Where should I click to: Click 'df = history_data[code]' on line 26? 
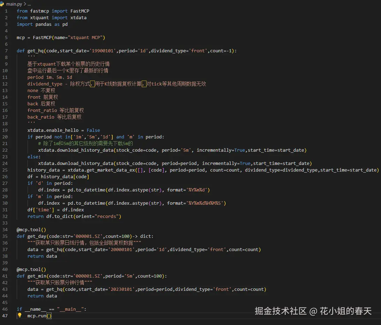coord(58,176)
